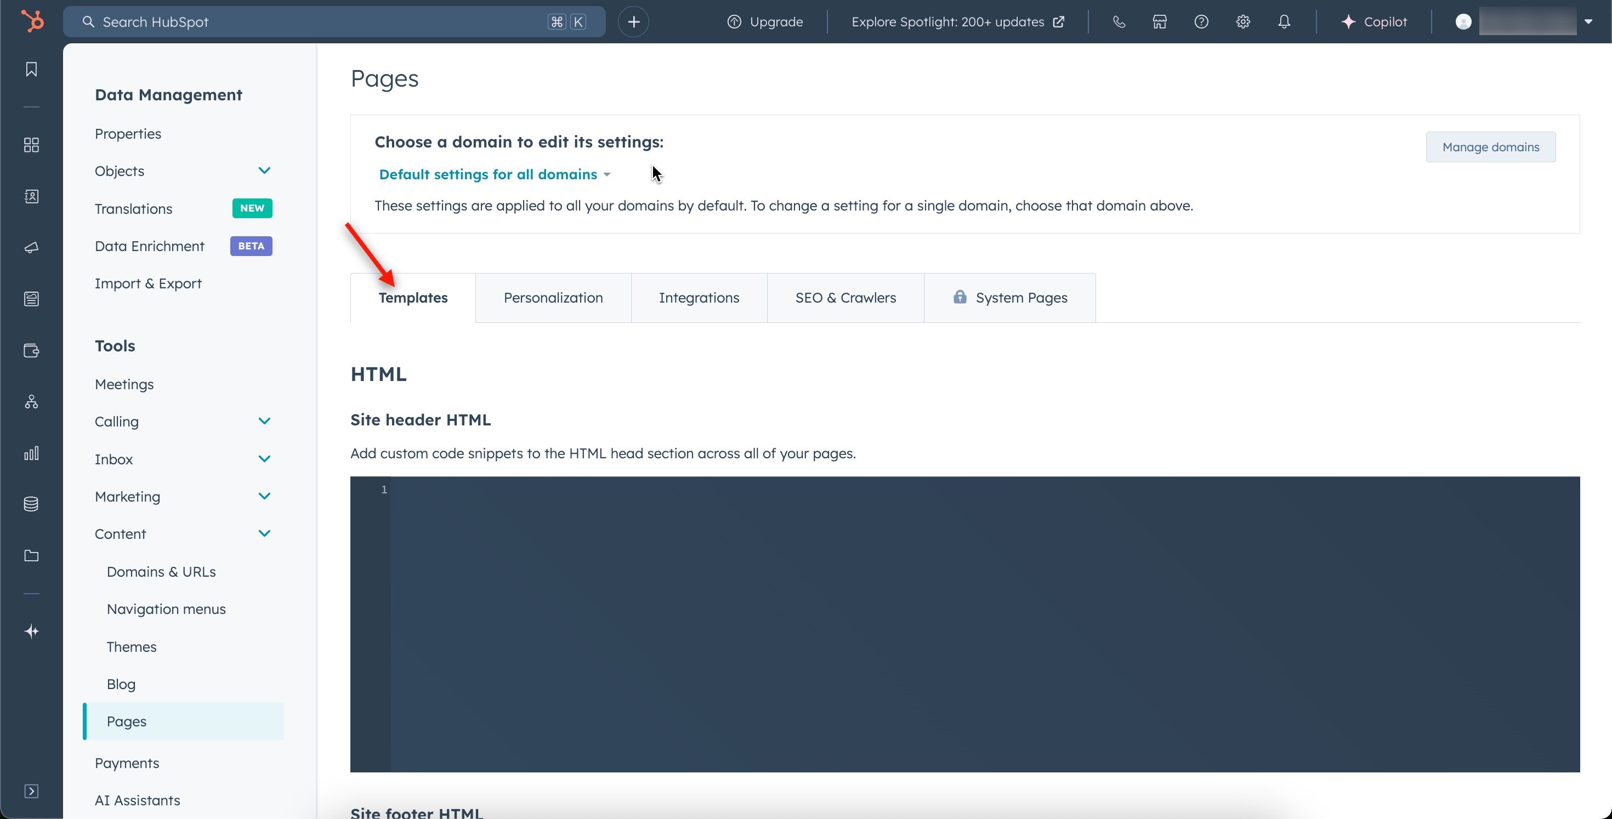Image resolution: width=1612 pixels, height=819 pixels.
Task: Switch to the System Pages tab
Action: coord(1010,298)
